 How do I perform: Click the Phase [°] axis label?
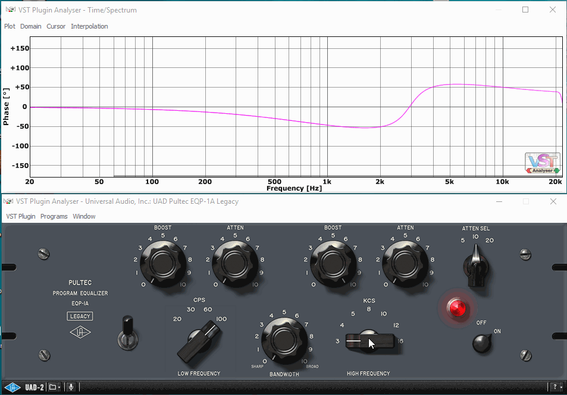point(6,107)
